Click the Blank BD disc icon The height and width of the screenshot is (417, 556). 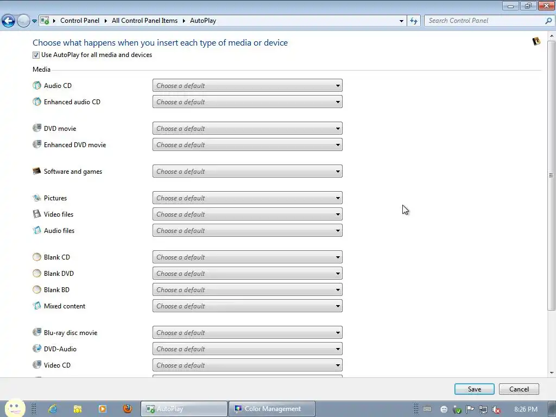(37, 290)
